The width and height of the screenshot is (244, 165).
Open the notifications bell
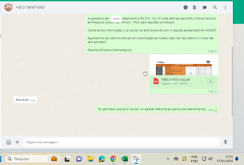(237, 159)
